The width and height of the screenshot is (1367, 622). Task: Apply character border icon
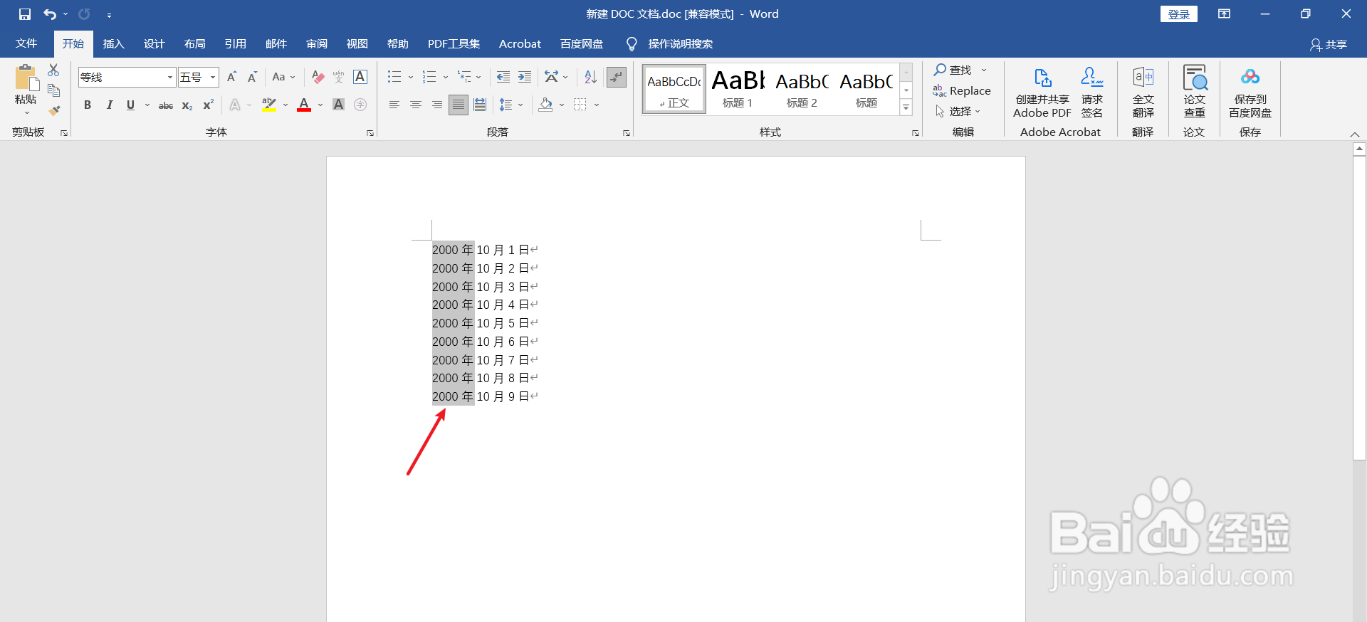pos(360,77)
